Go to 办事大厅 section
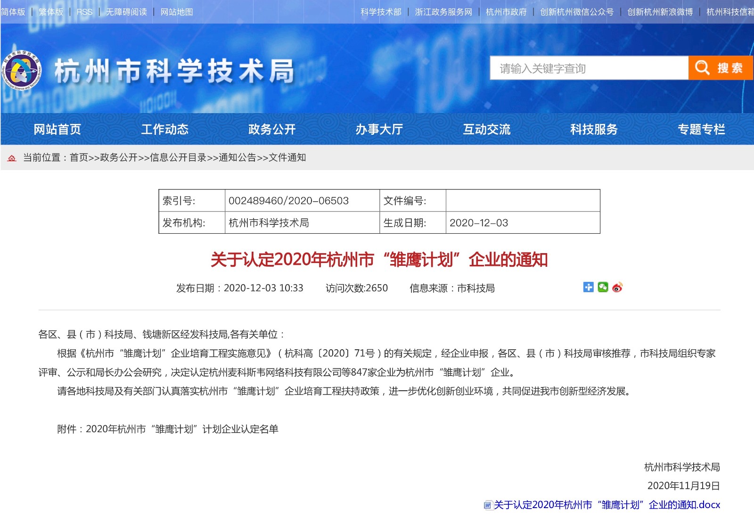754x526 pixels. pyautogui.click(x=379, y=129)
